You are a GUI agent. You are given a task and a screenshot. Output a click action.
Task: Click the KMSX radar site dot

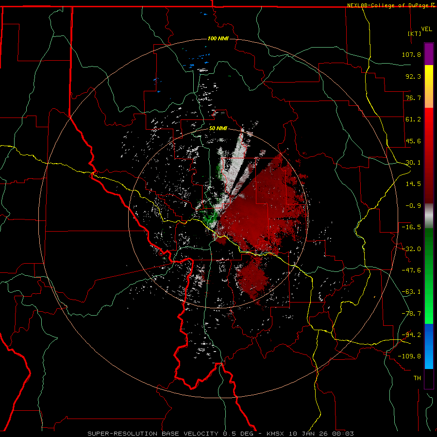pyautogui.click(x=218, y=218)
